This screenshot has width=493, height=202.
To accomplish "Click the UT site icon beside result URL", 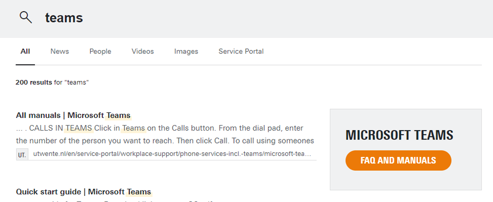I will pos(22,154).
